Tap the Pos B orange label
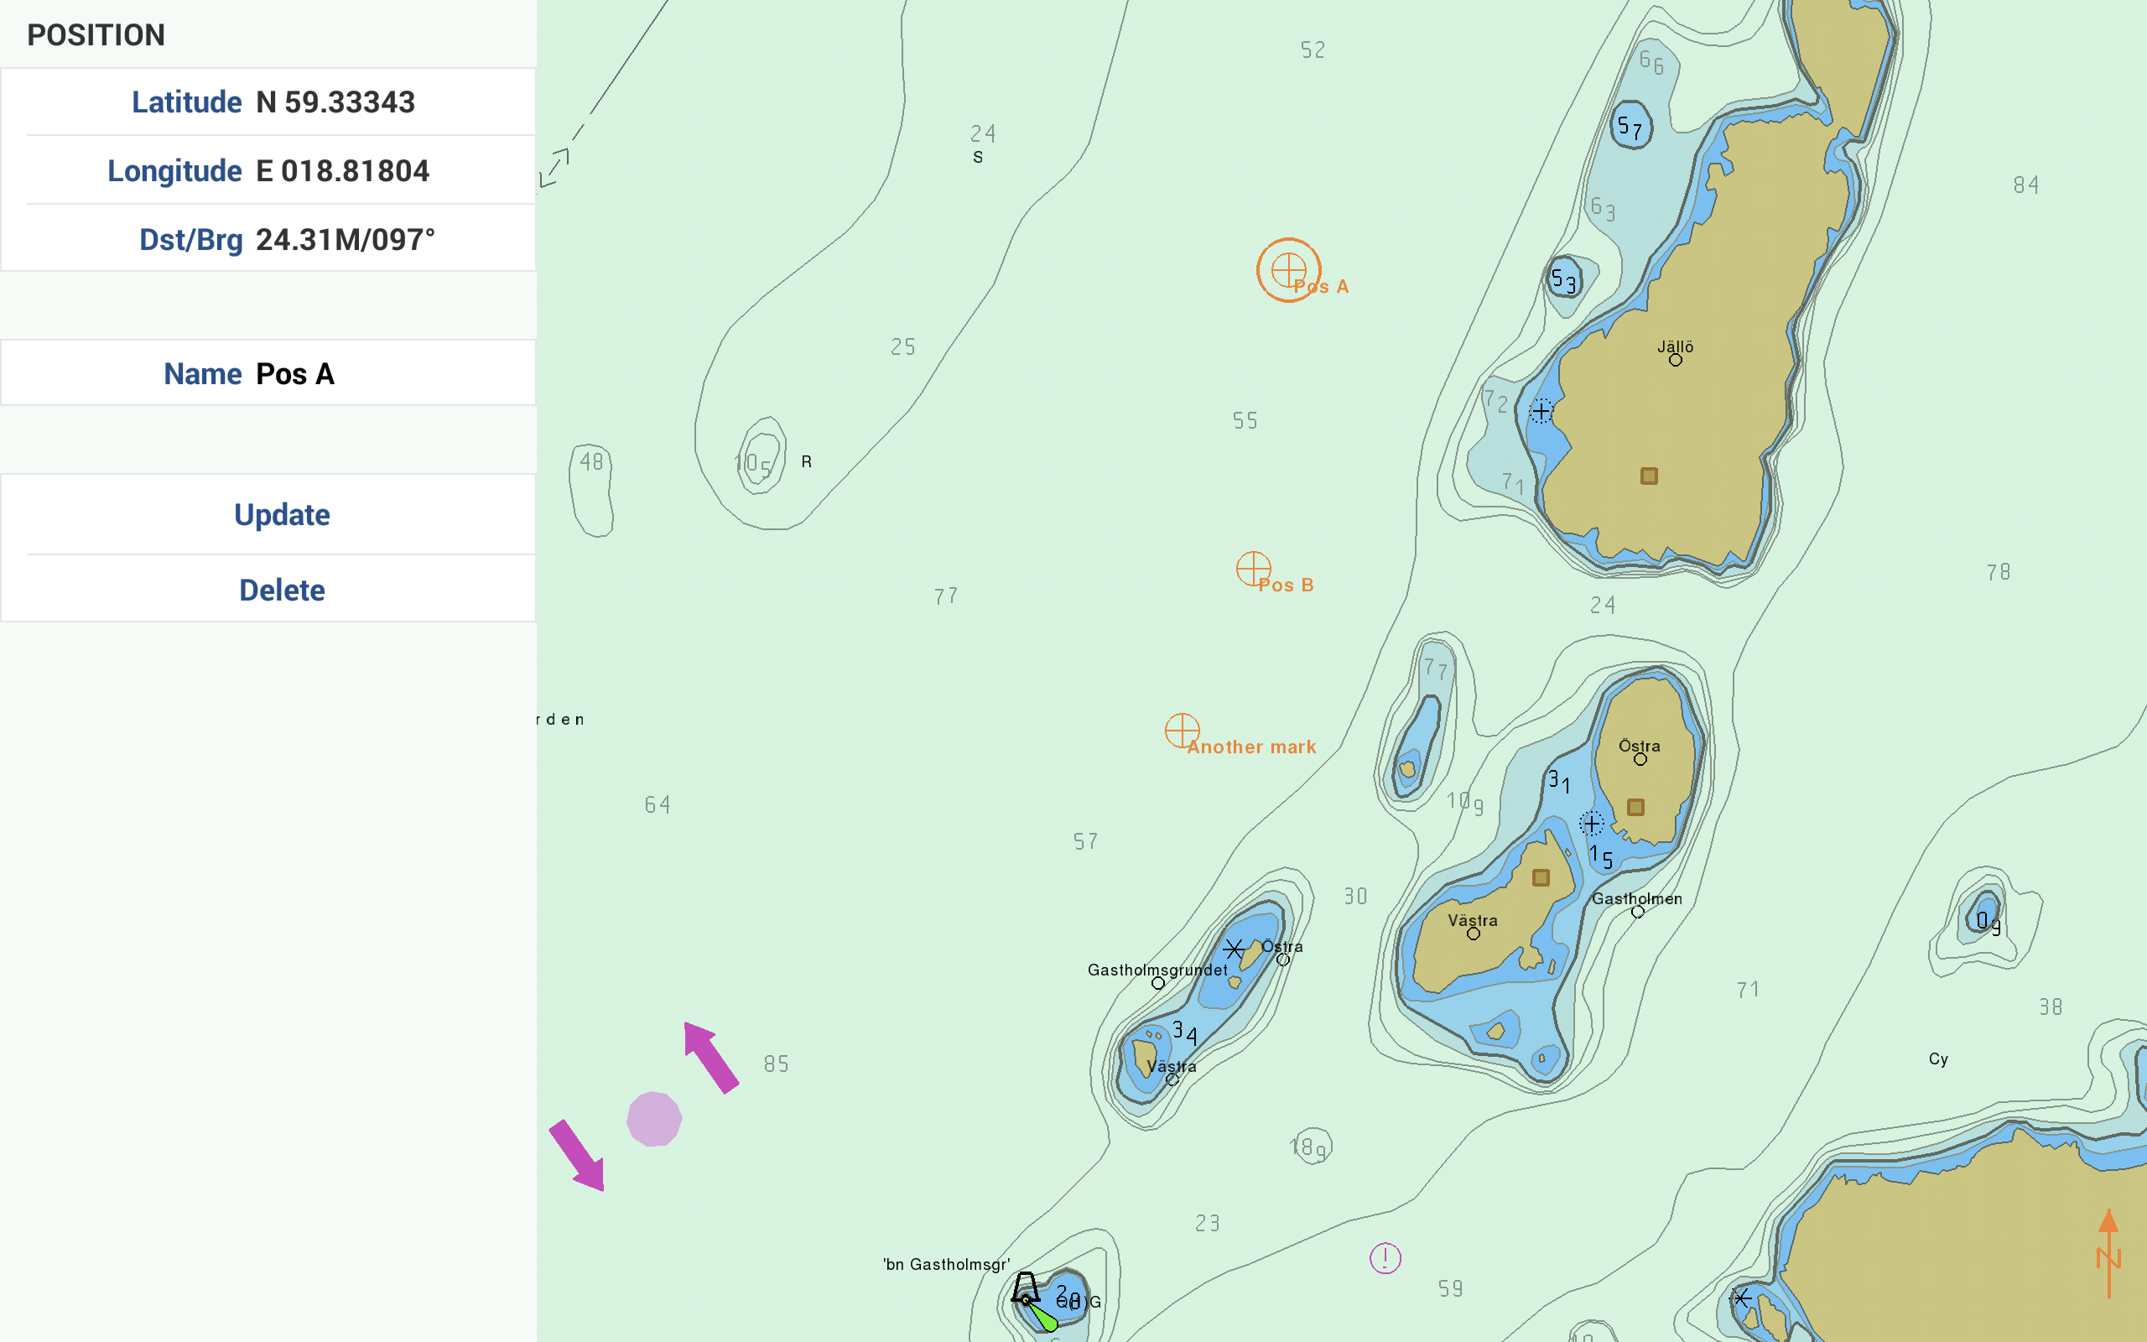Image resolution: width=2147 pixels, height=1342 pixels. click(1286, 585)
